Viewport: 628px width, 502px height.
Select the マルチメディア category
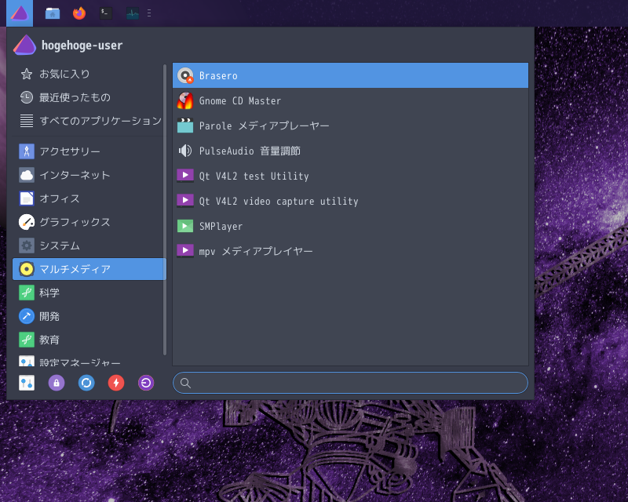pos(89,269)
